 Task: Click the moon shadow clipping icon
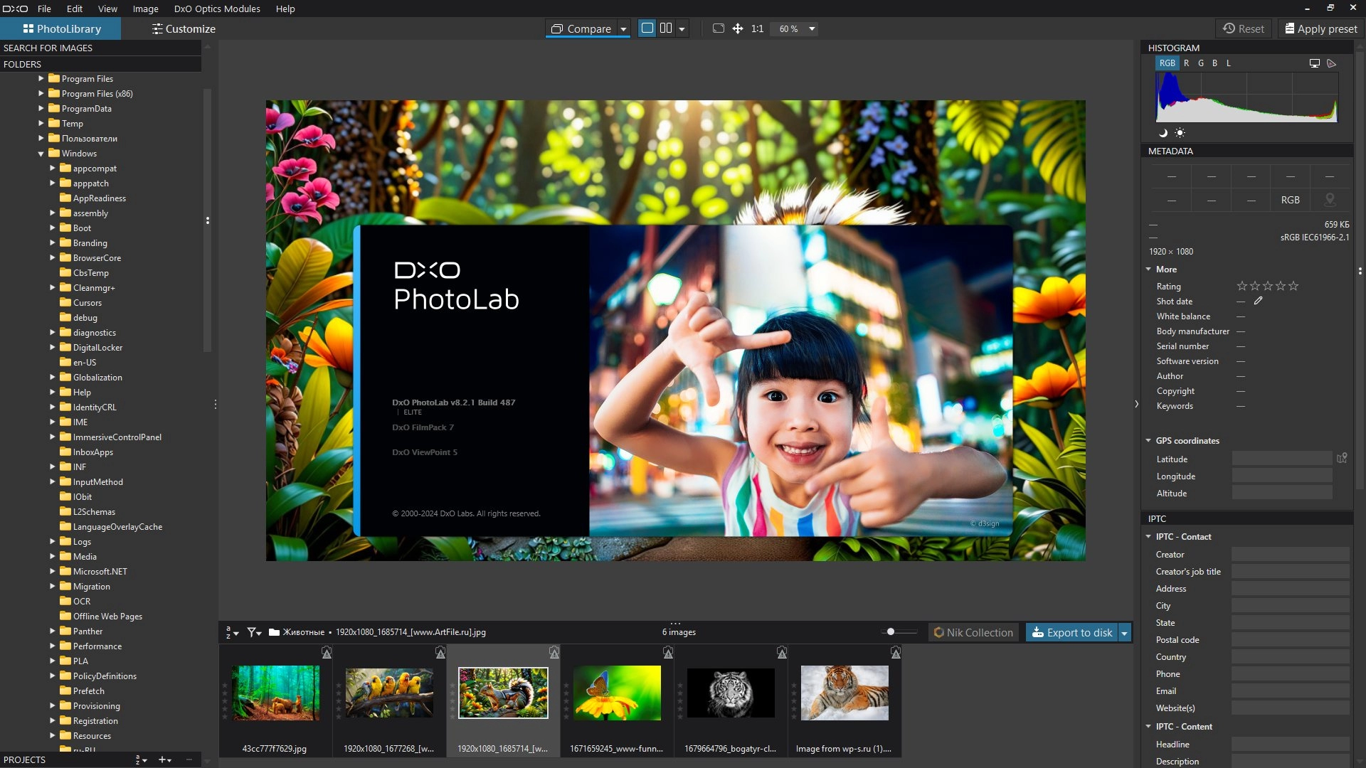(x=1163, y=133)
